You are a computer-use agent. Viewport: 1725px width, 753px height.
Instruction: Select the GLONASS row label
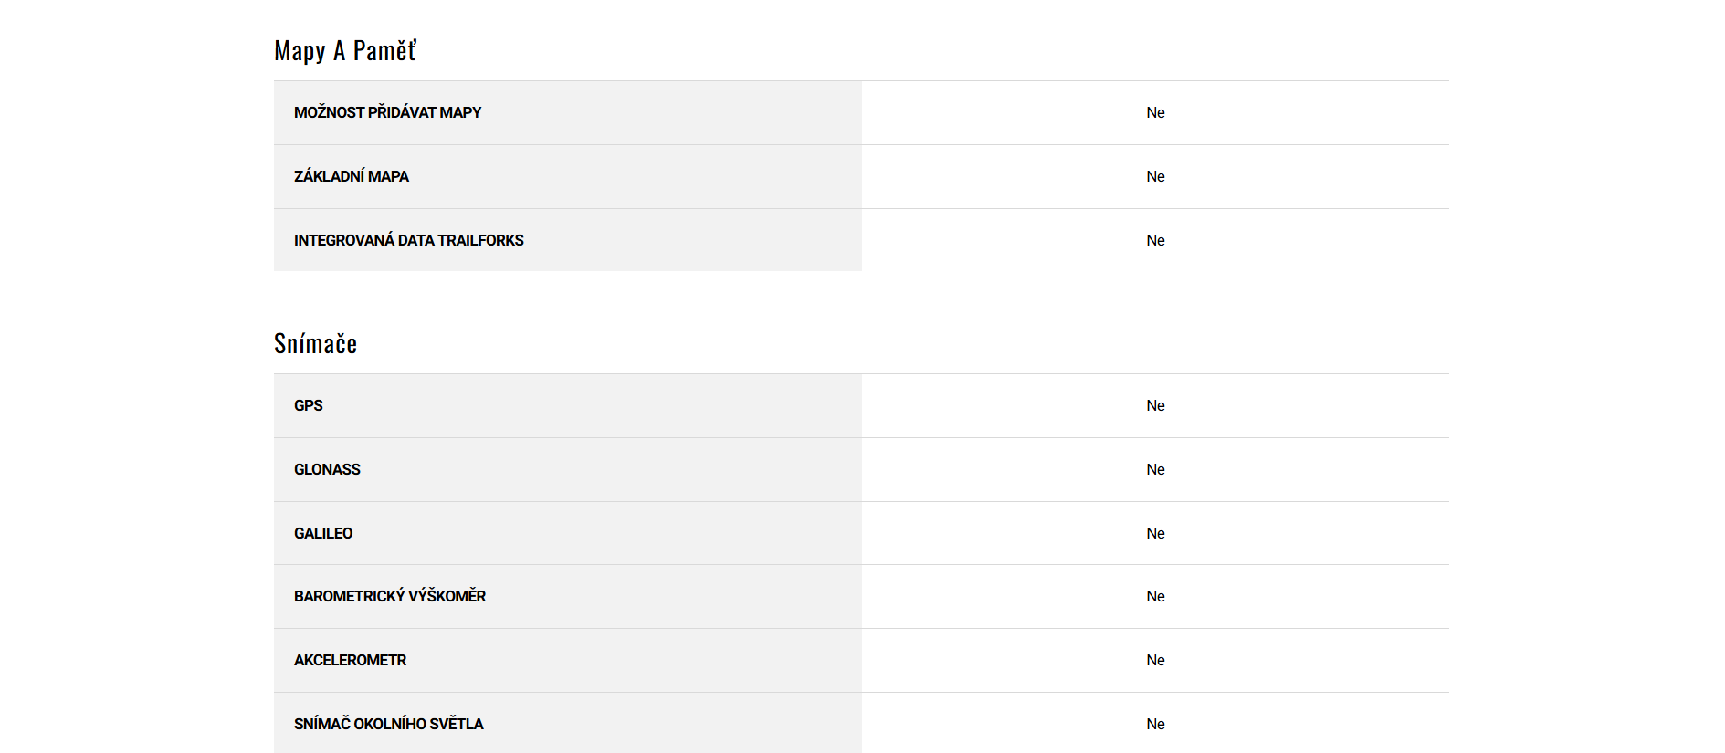pos(327,469)
